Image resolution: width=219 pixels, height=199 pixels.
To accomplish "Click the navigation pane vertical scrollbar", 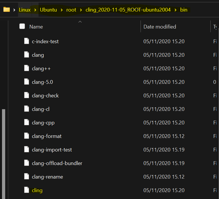I will [4, 154].
